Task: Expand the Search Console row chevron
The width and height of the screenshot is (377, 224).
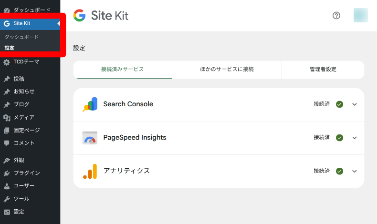Action: [x=355, y=104]
